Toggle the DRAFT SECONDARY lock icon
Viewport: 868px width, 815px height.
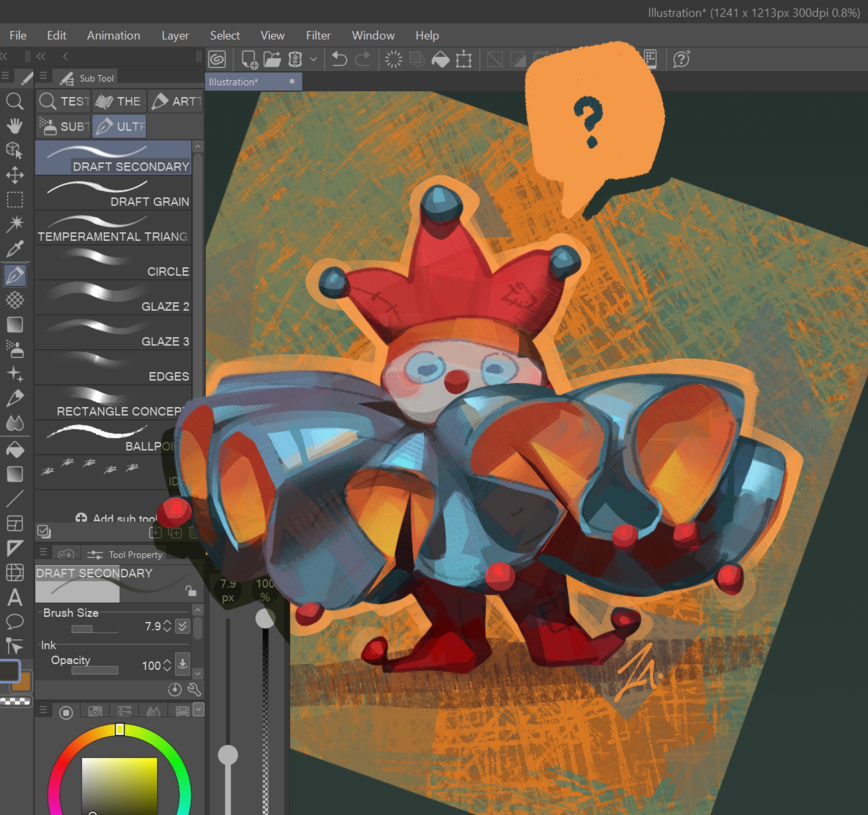[190, 591]
